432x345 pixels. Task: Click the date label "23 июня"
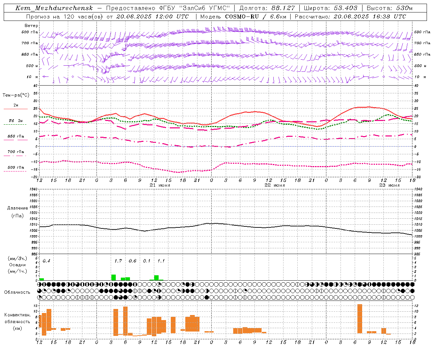point(389,185)
